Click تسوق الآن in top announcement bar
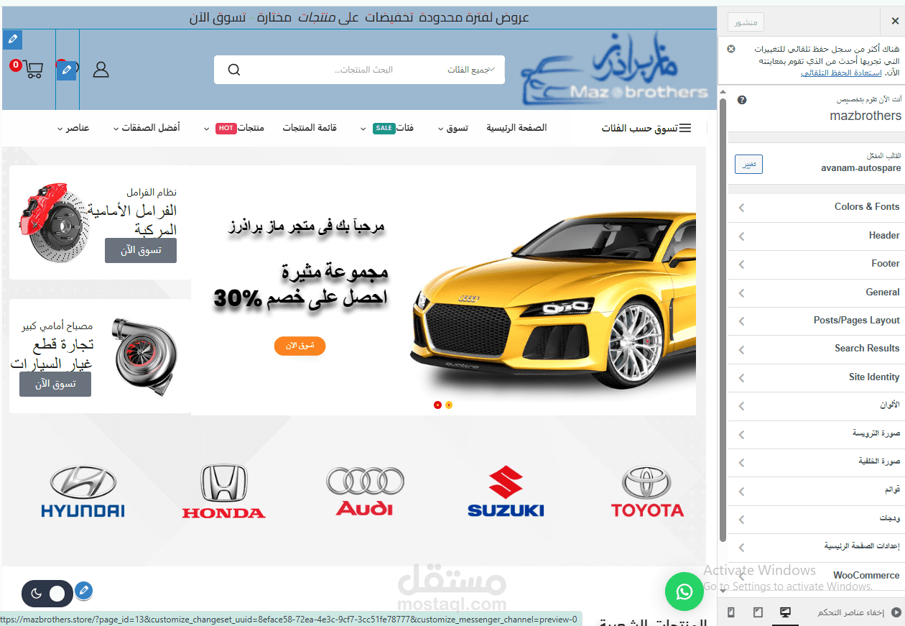 (218, 18)
